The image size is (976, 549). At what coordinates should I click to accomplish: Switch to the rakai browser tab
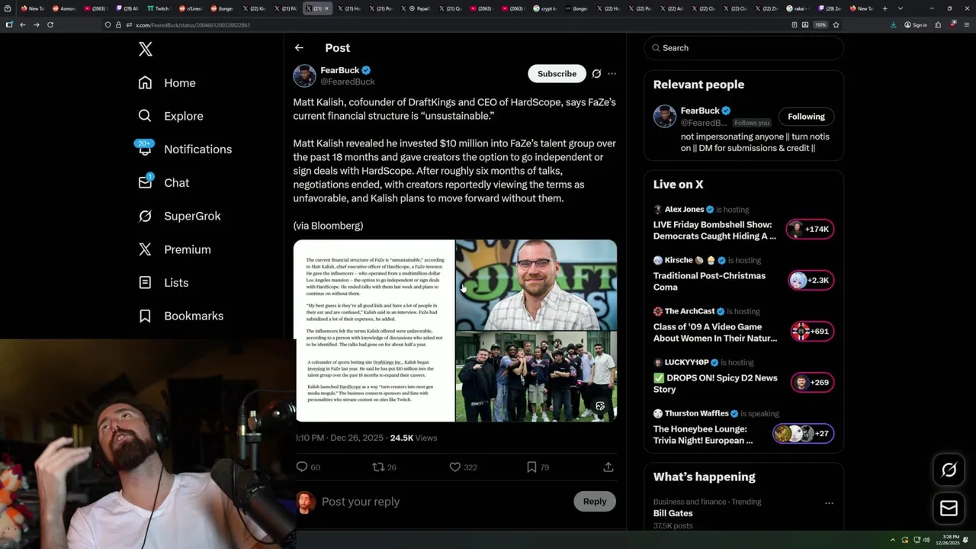click(x=800, y=8)
